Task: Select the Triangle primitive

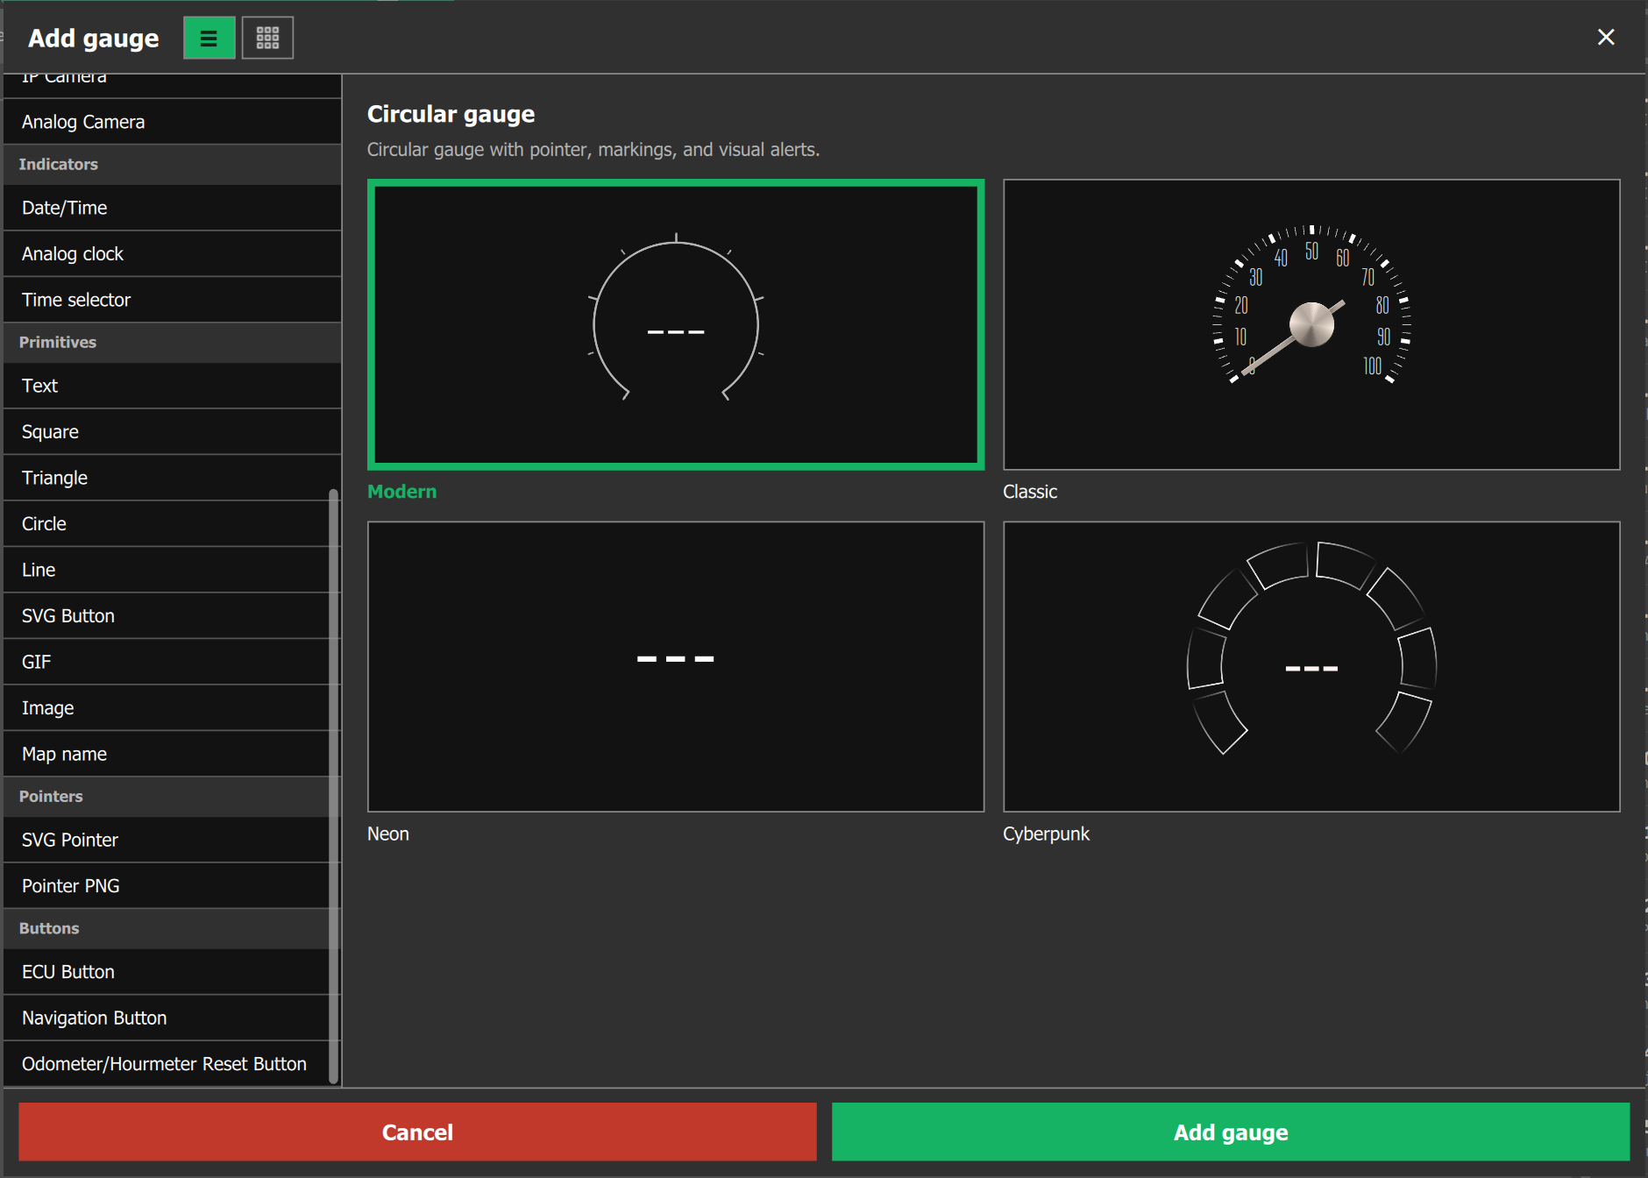Action: coord(167,478)
